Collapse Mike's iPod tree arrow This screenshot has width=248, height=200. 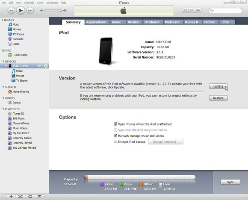(x=6, y=66)
